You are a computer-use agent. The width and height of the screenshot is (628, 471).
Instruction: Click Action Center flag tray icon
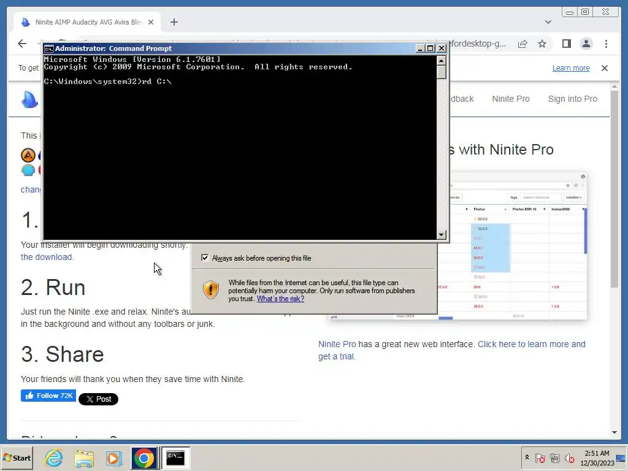tap(540, 458)
